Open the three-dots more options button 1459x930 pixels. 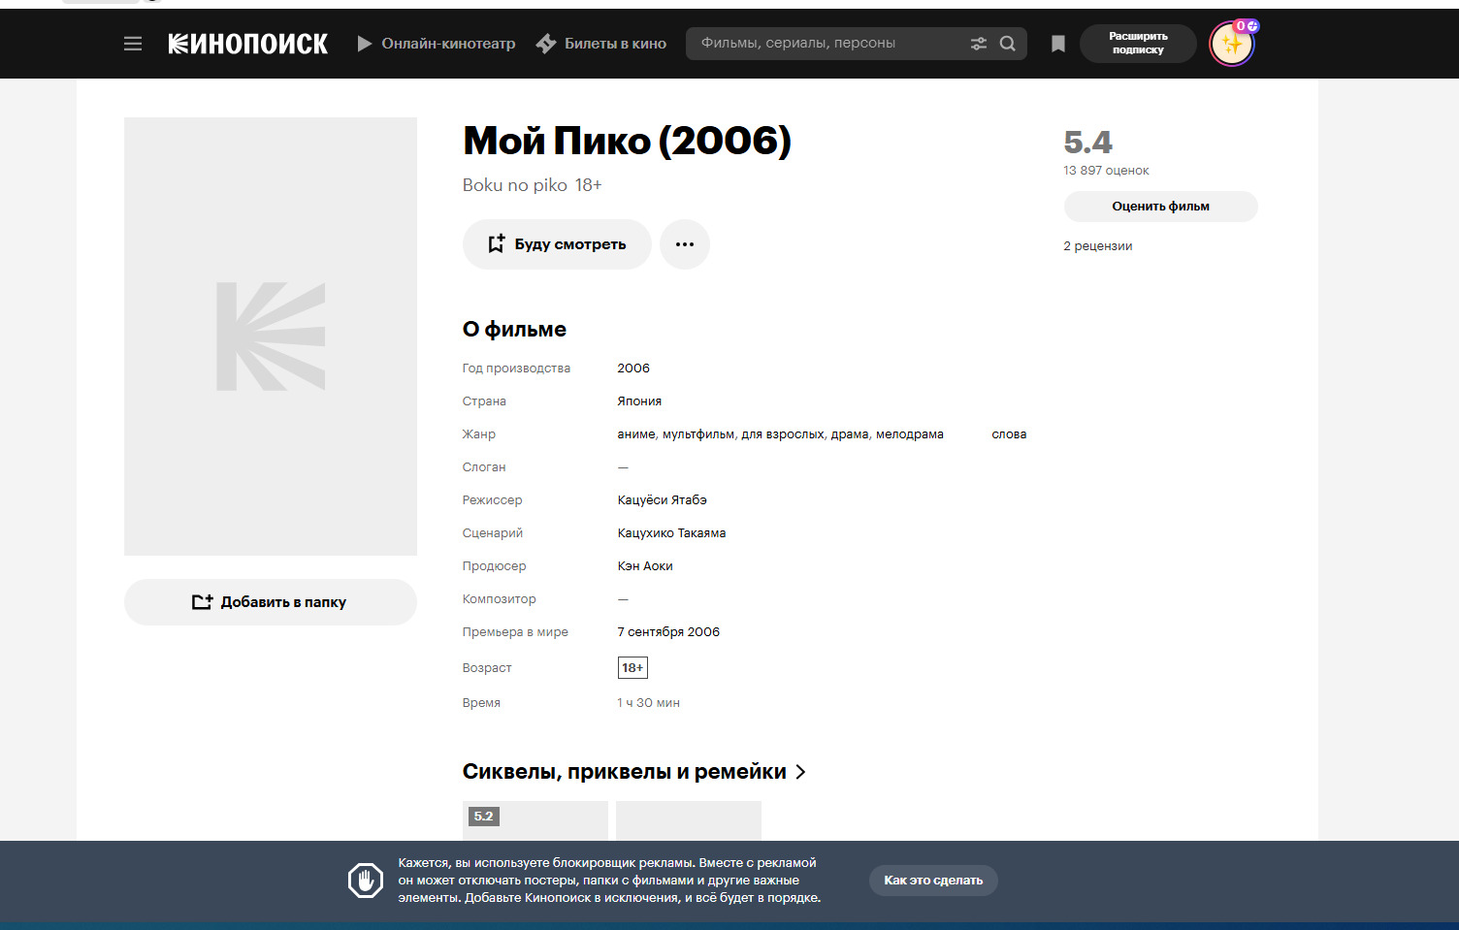point(685,244)
